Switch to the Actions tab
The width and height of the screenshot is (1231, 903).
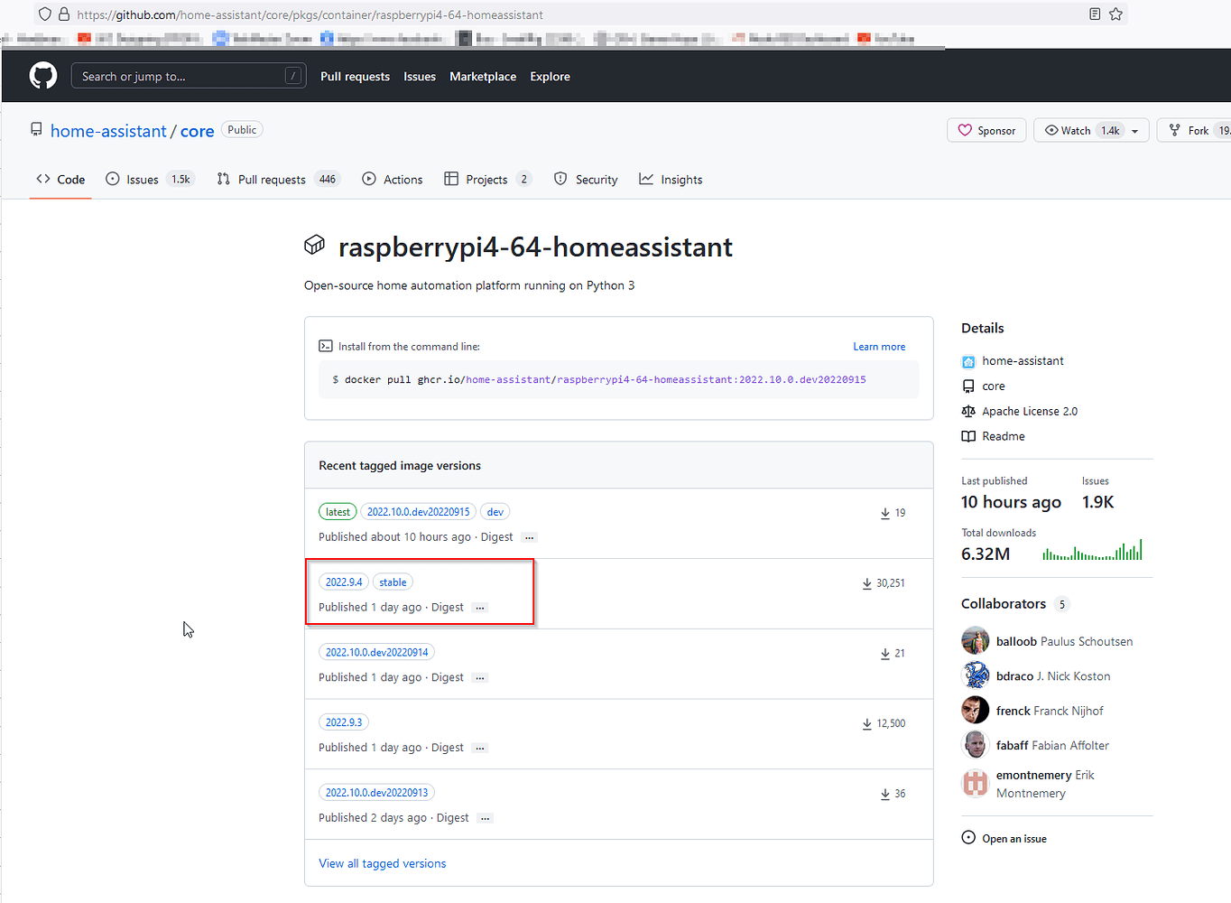pyautogui.click(x=403, y=179)
